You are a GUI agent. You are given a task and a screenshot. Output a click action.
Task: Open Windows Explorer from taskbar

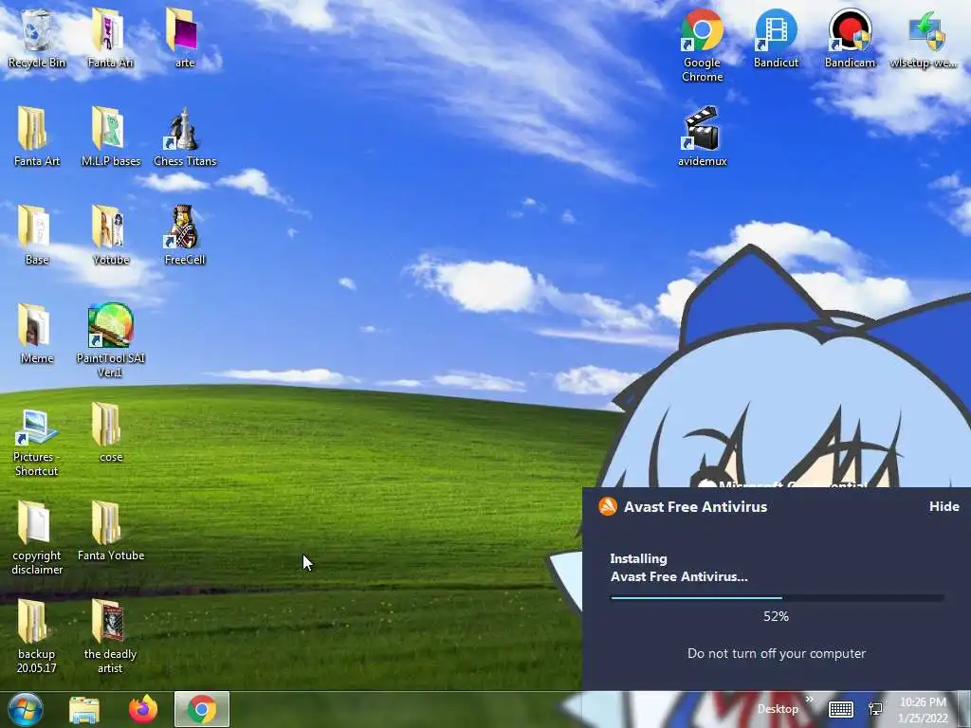[84, 709]
